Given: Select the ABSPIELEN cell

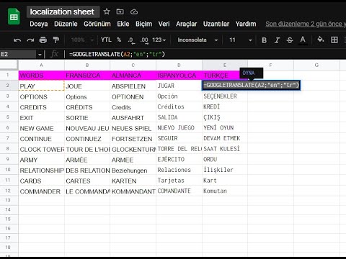Looking at the screenshot, I should 133,86.
